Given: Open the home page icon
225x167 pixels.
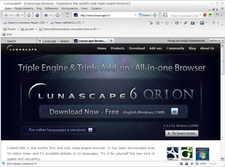Looking at the screenshot, I should (37, 15).
